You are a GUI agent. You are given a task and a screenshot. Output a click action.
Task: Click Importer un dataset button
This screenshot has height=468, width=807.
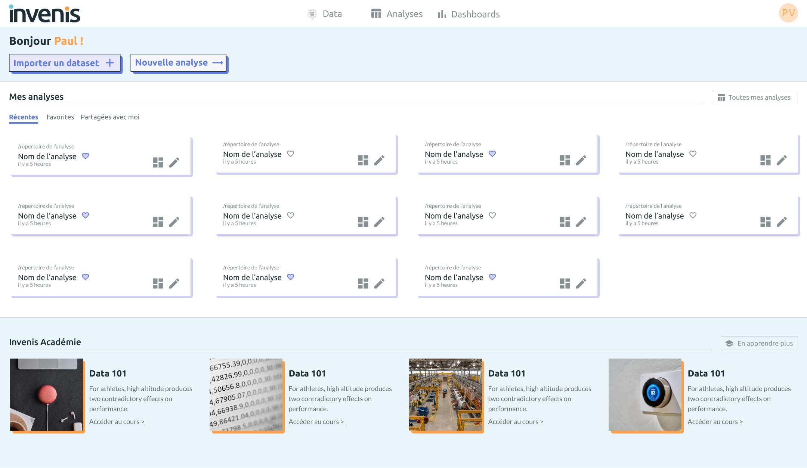(64, 63)
